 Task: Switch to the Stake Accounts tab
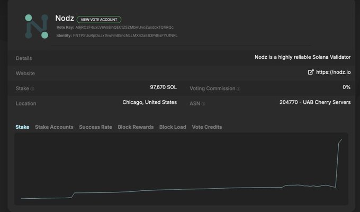tap(54, 127)
